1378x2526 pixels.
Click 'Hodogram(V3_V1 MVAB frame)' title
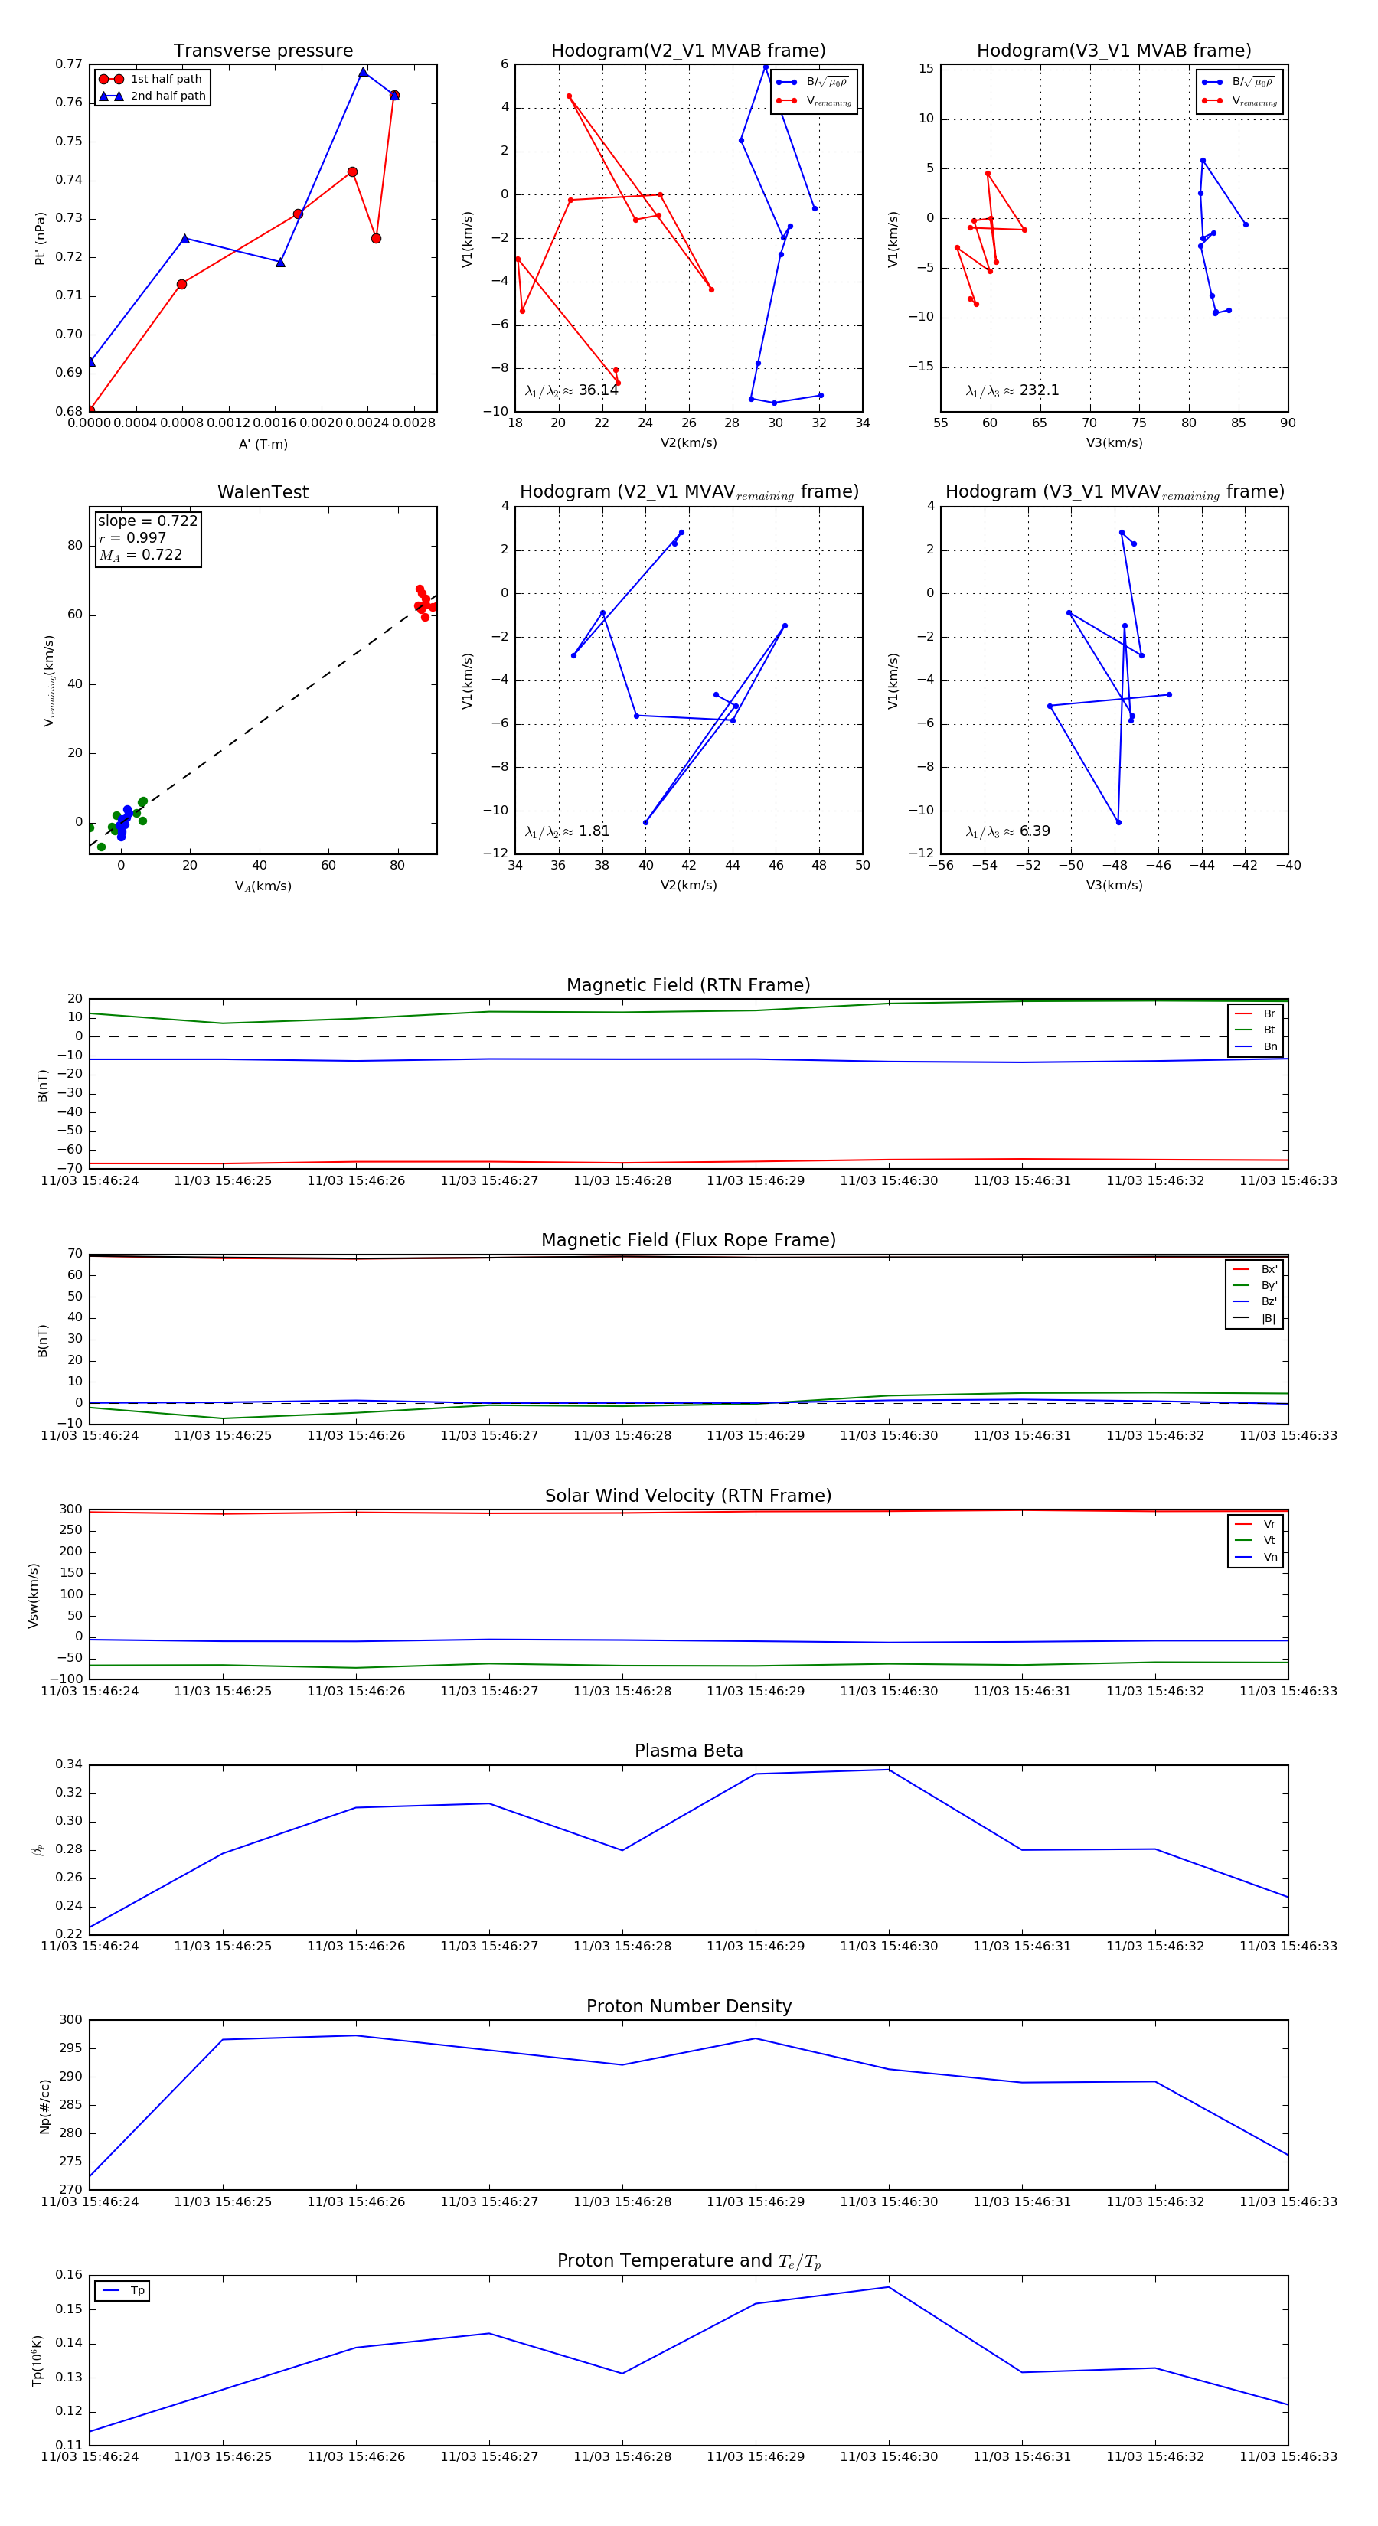[1114, 51]
